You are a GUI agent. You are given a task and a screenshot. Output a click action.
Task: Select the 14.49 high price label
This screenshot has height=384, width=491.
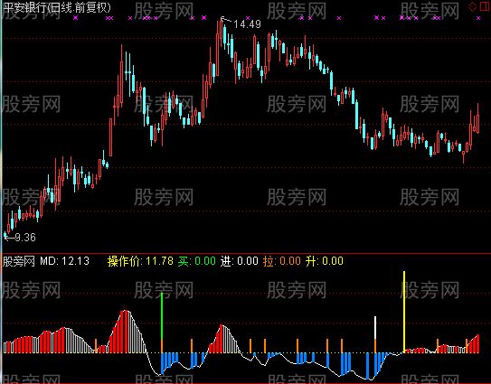[x=247, y=23]
